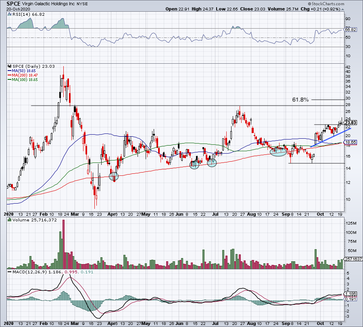Click the black line sample before MACD(12,26,9)
The width and height of the screenshot is (363, 327).
[10, 272]
